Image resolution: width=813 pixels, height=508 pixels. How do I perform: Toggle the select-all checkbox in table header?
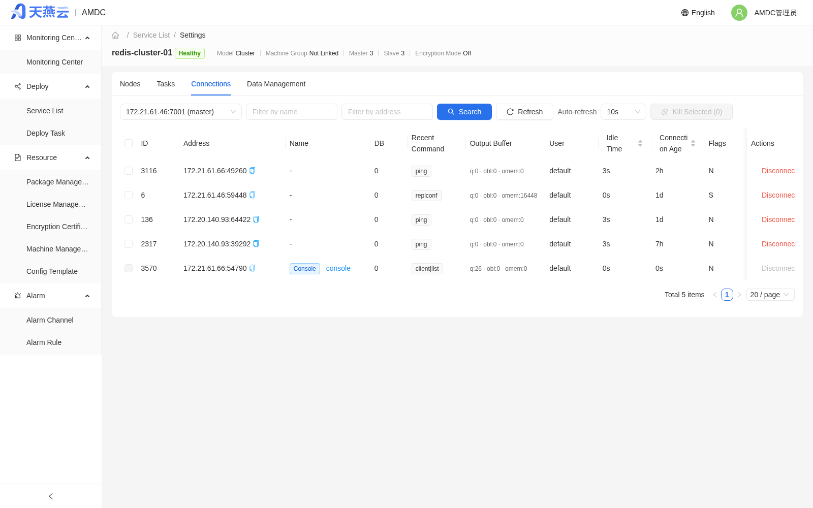pos(129,143)
